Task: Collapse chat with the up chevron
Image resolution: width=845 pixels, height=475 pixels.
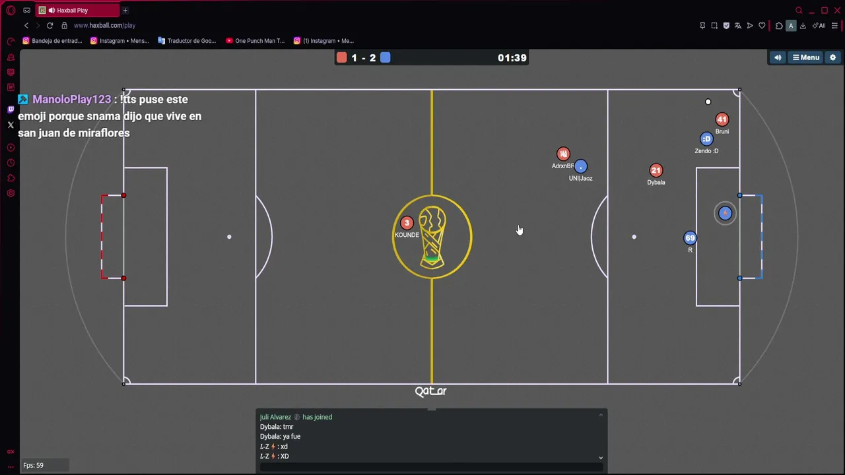Action: (601, 415)
